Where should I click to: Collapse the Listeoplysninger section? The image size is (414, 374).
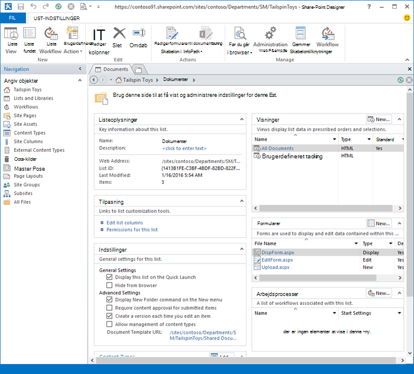(241, 119)
